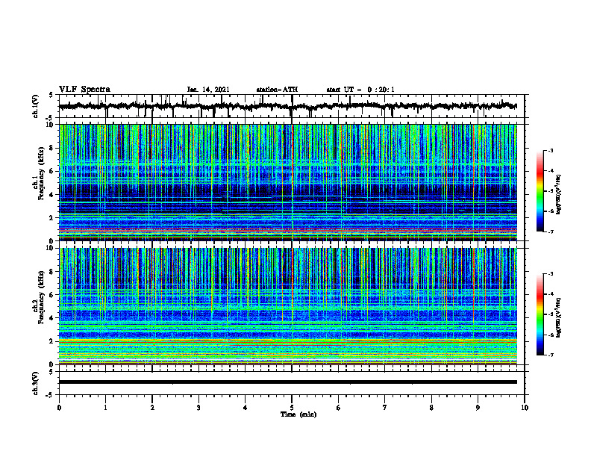Click the ch.2 spectrogram color scale bar
Image resolution: width=591 pixels, height=457 pixels.
point(540,314)
